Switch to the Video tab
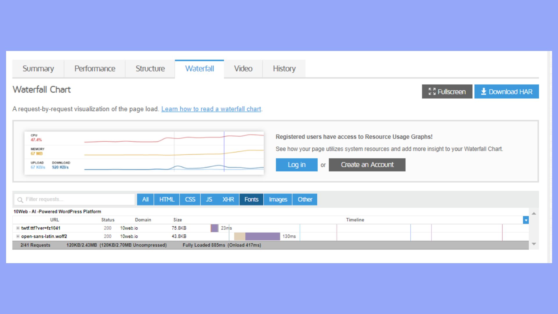Screen dimensions: 558x314 tap(243, 69)
